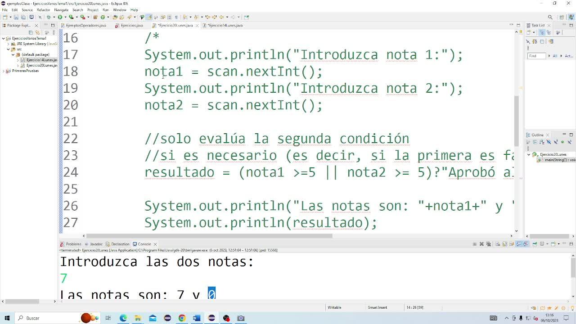Toggle Word Wrap in Console toolbar

point(511,244)
